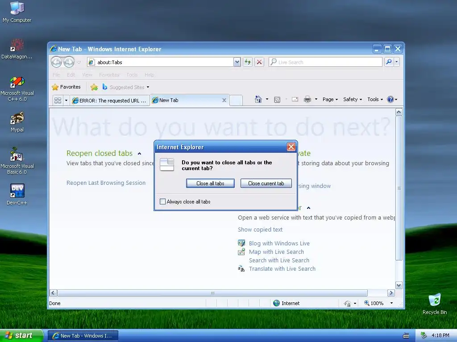
Task: Open the search provider dropdown arrow
Action: 396,62
